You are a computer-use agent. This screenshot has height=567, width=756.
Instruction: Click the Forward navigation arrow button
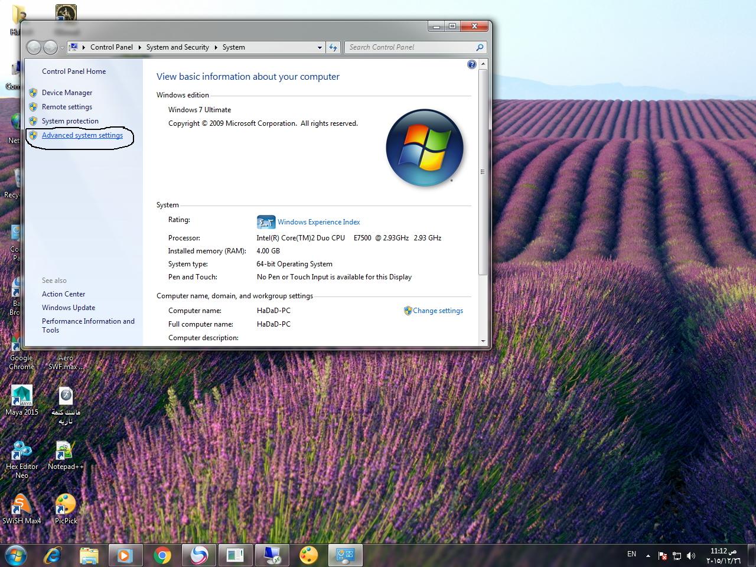[x=51, y=47]
